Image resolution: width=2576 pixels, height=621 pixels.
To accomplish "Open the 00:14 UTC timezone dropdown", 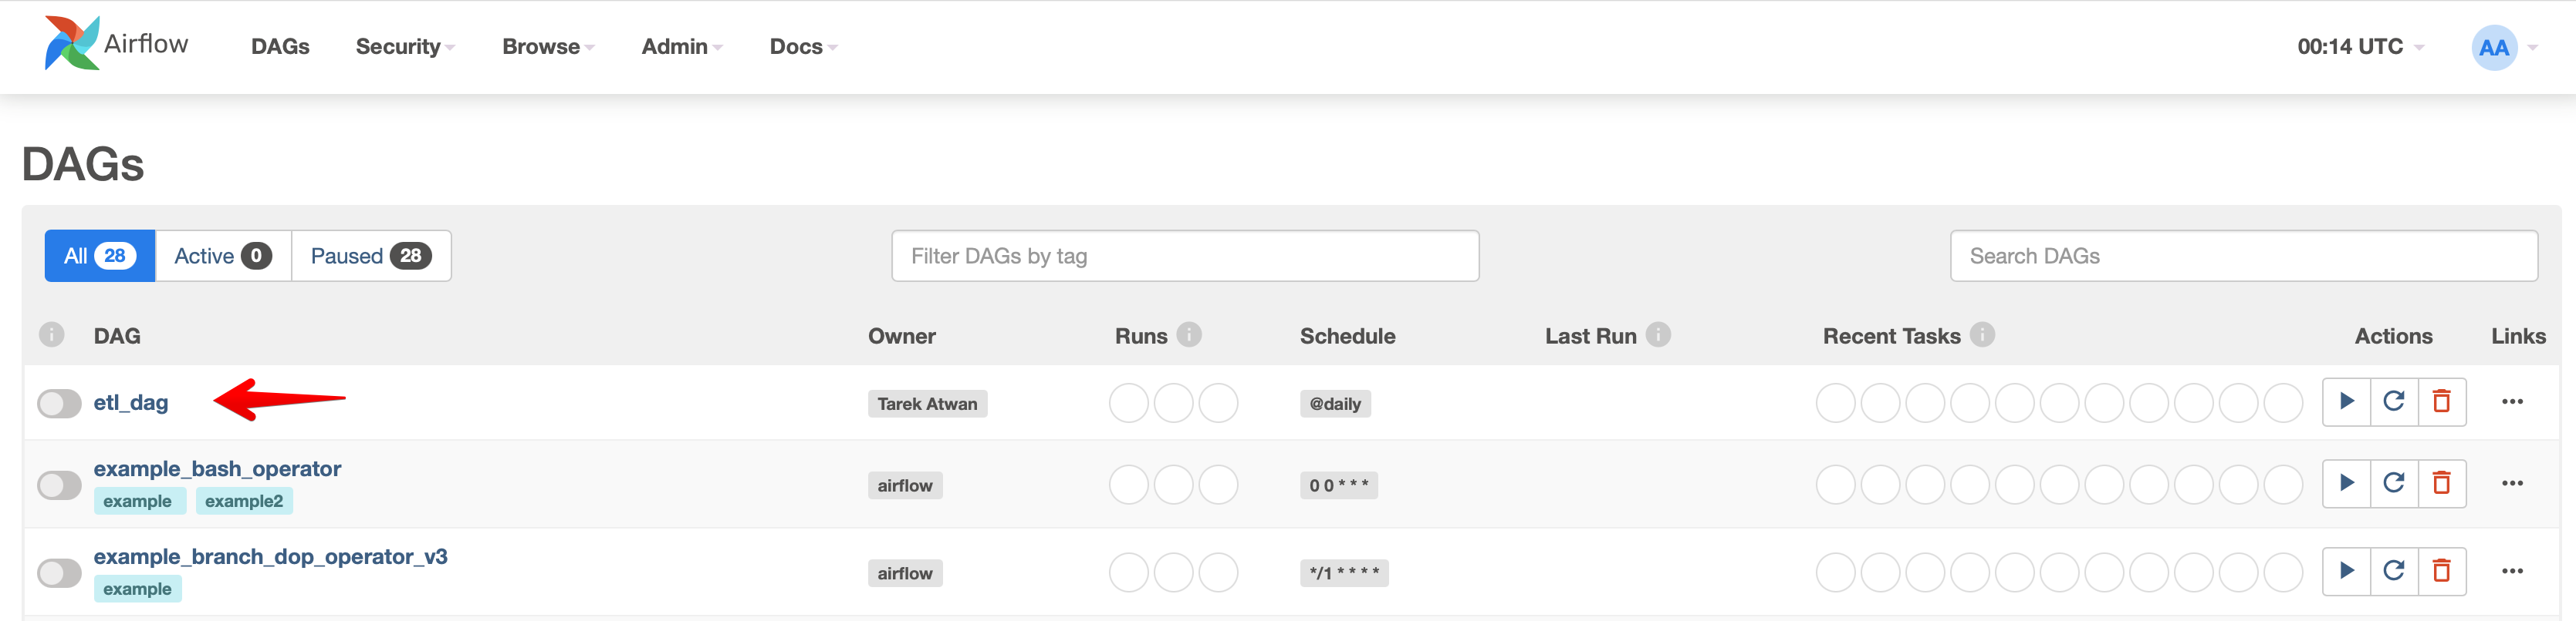I will [x=2359, y=47].
